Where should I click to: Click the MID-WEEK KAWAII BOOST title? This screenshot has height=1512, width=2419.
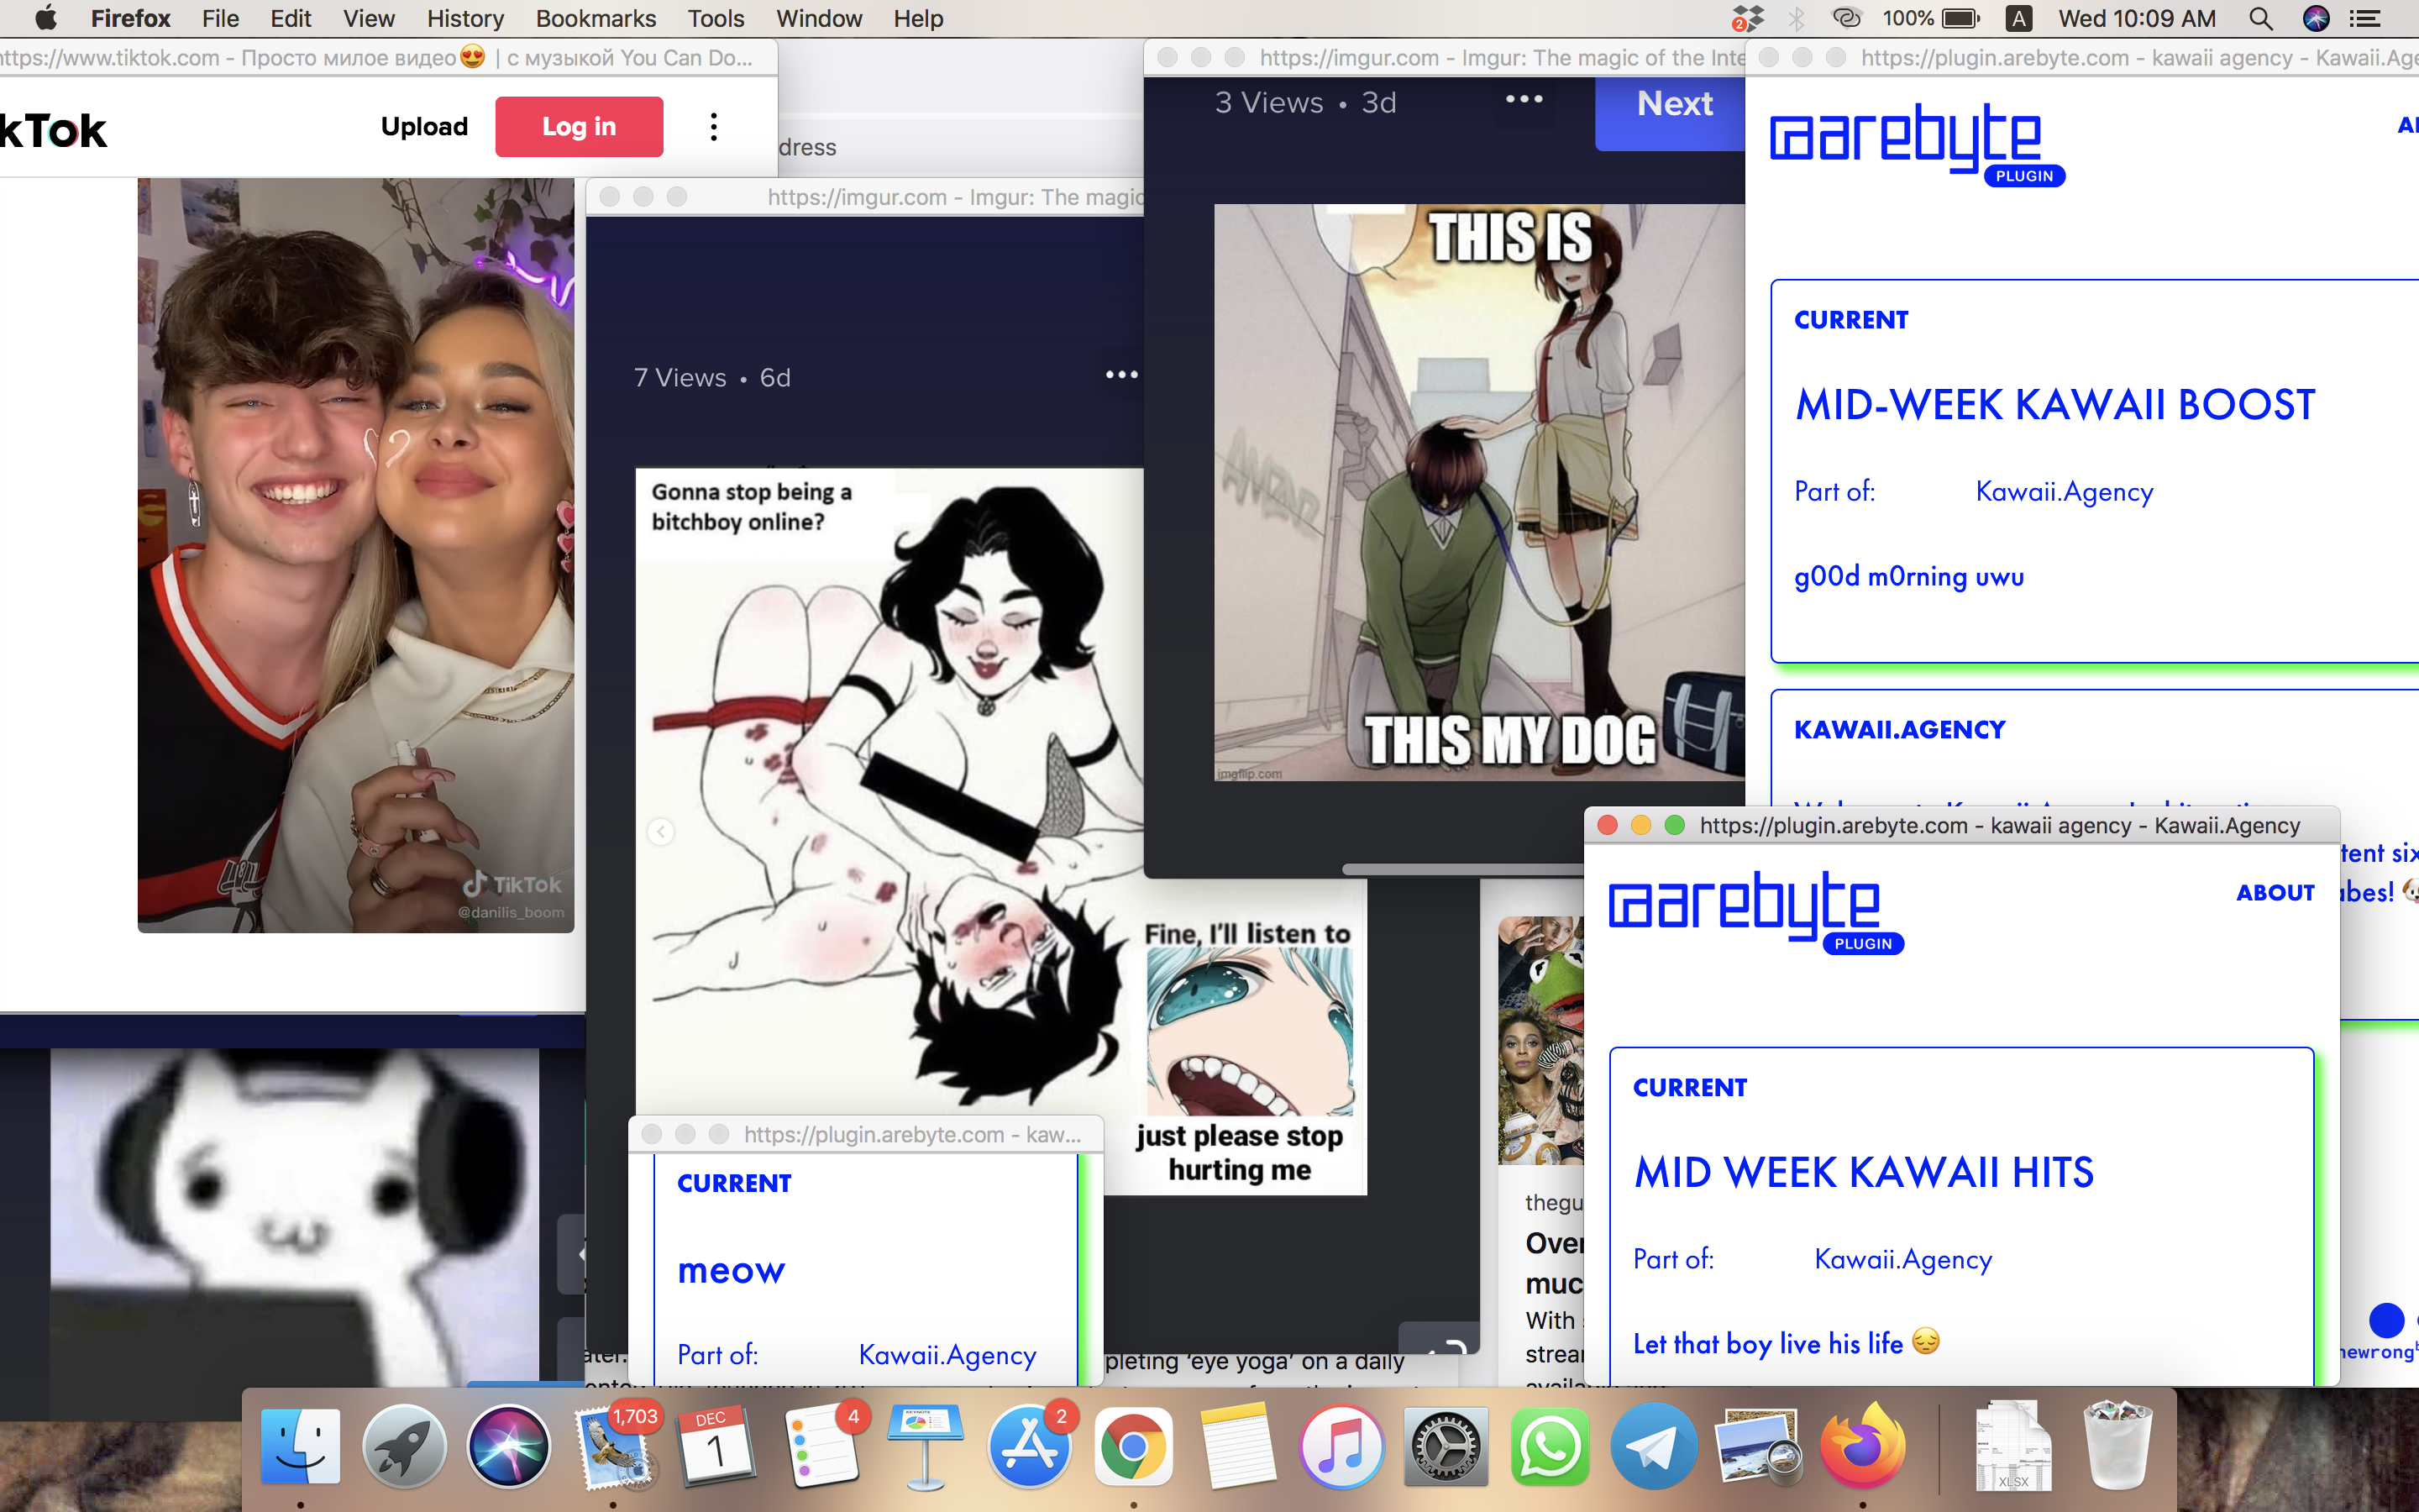(2054, 405)
